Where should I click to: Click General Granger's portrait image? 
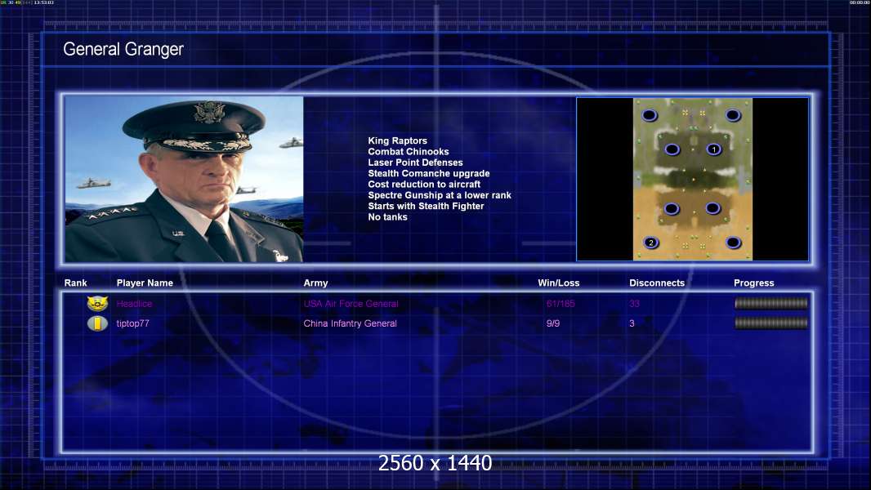click(x=184, y=179)
